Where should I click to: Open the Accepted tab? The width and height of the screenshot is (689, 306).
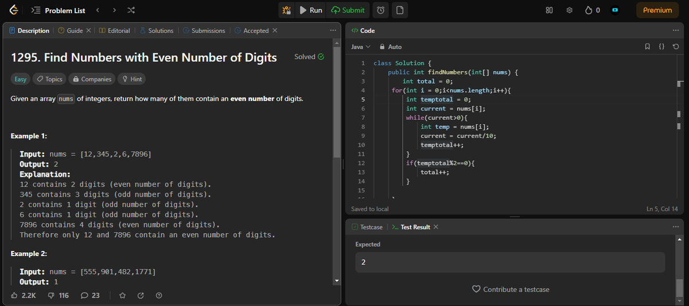click(251, 30)
